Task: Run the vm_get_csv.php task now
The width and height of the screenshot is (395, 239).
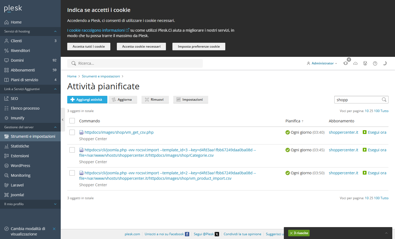Action: pyautogui.click(x=374, y=132)
